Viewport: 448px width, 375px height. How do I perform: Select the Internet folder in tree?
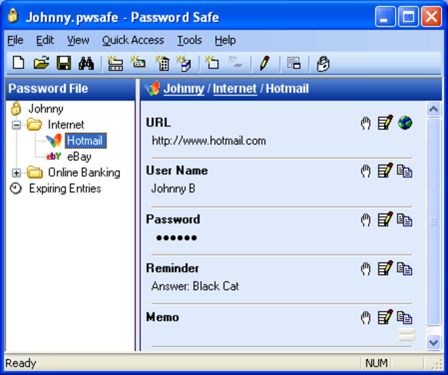pos(66,125)
